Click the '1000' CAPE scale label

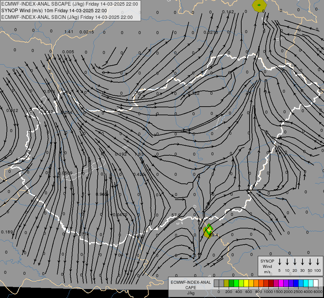pyautogui.click(x=268, y=292)
